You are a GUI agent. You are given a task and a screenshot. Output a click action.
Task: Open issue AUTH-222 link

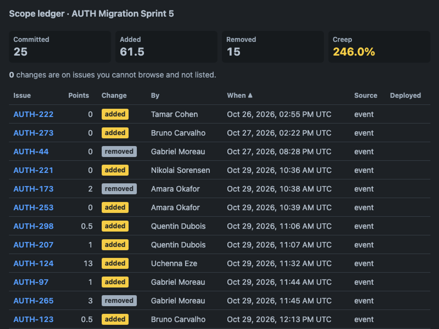click(33, 114)
